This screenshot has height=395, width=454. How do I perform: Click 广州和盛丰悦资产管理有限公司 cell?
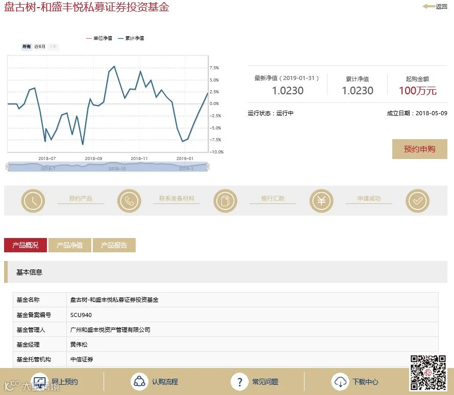[253, 330]
